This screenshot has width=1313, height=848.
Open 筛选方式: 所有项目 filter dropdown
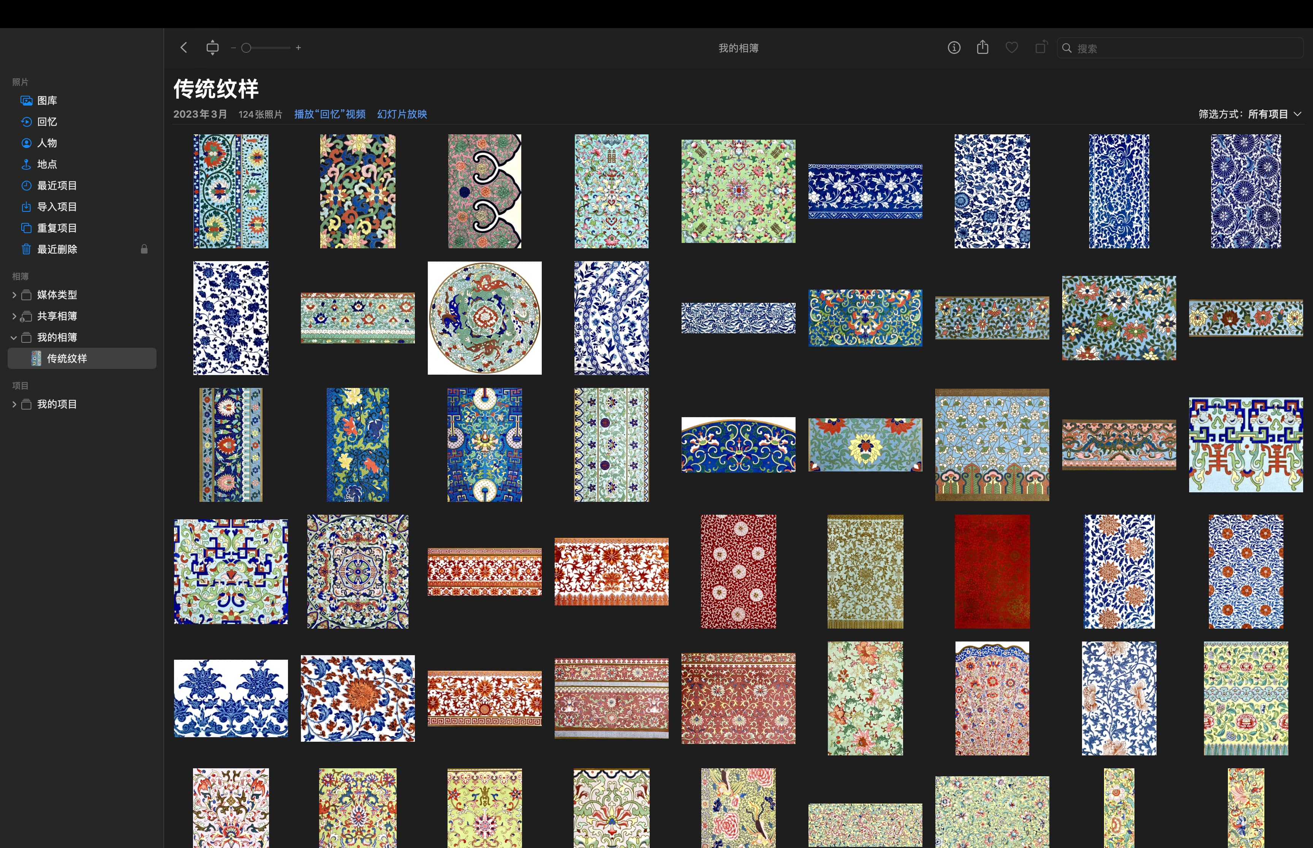coord(1250,114)
